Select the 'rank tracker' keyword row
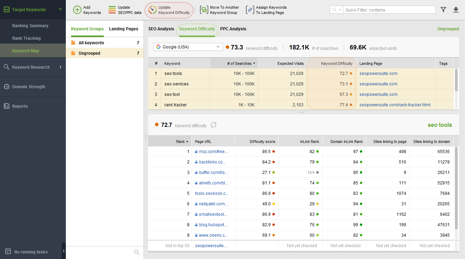 (301, 105)
